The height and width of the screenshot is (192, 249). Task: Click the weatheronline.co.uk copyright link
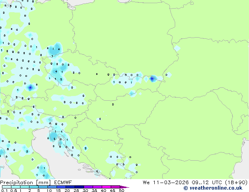(x=213, y=188)
